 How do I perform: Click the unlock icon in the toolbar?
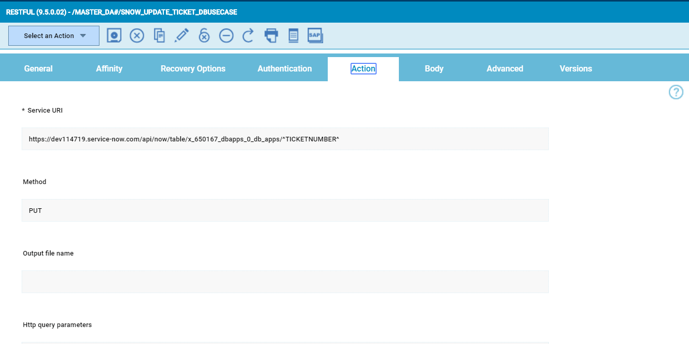point(204,35)
